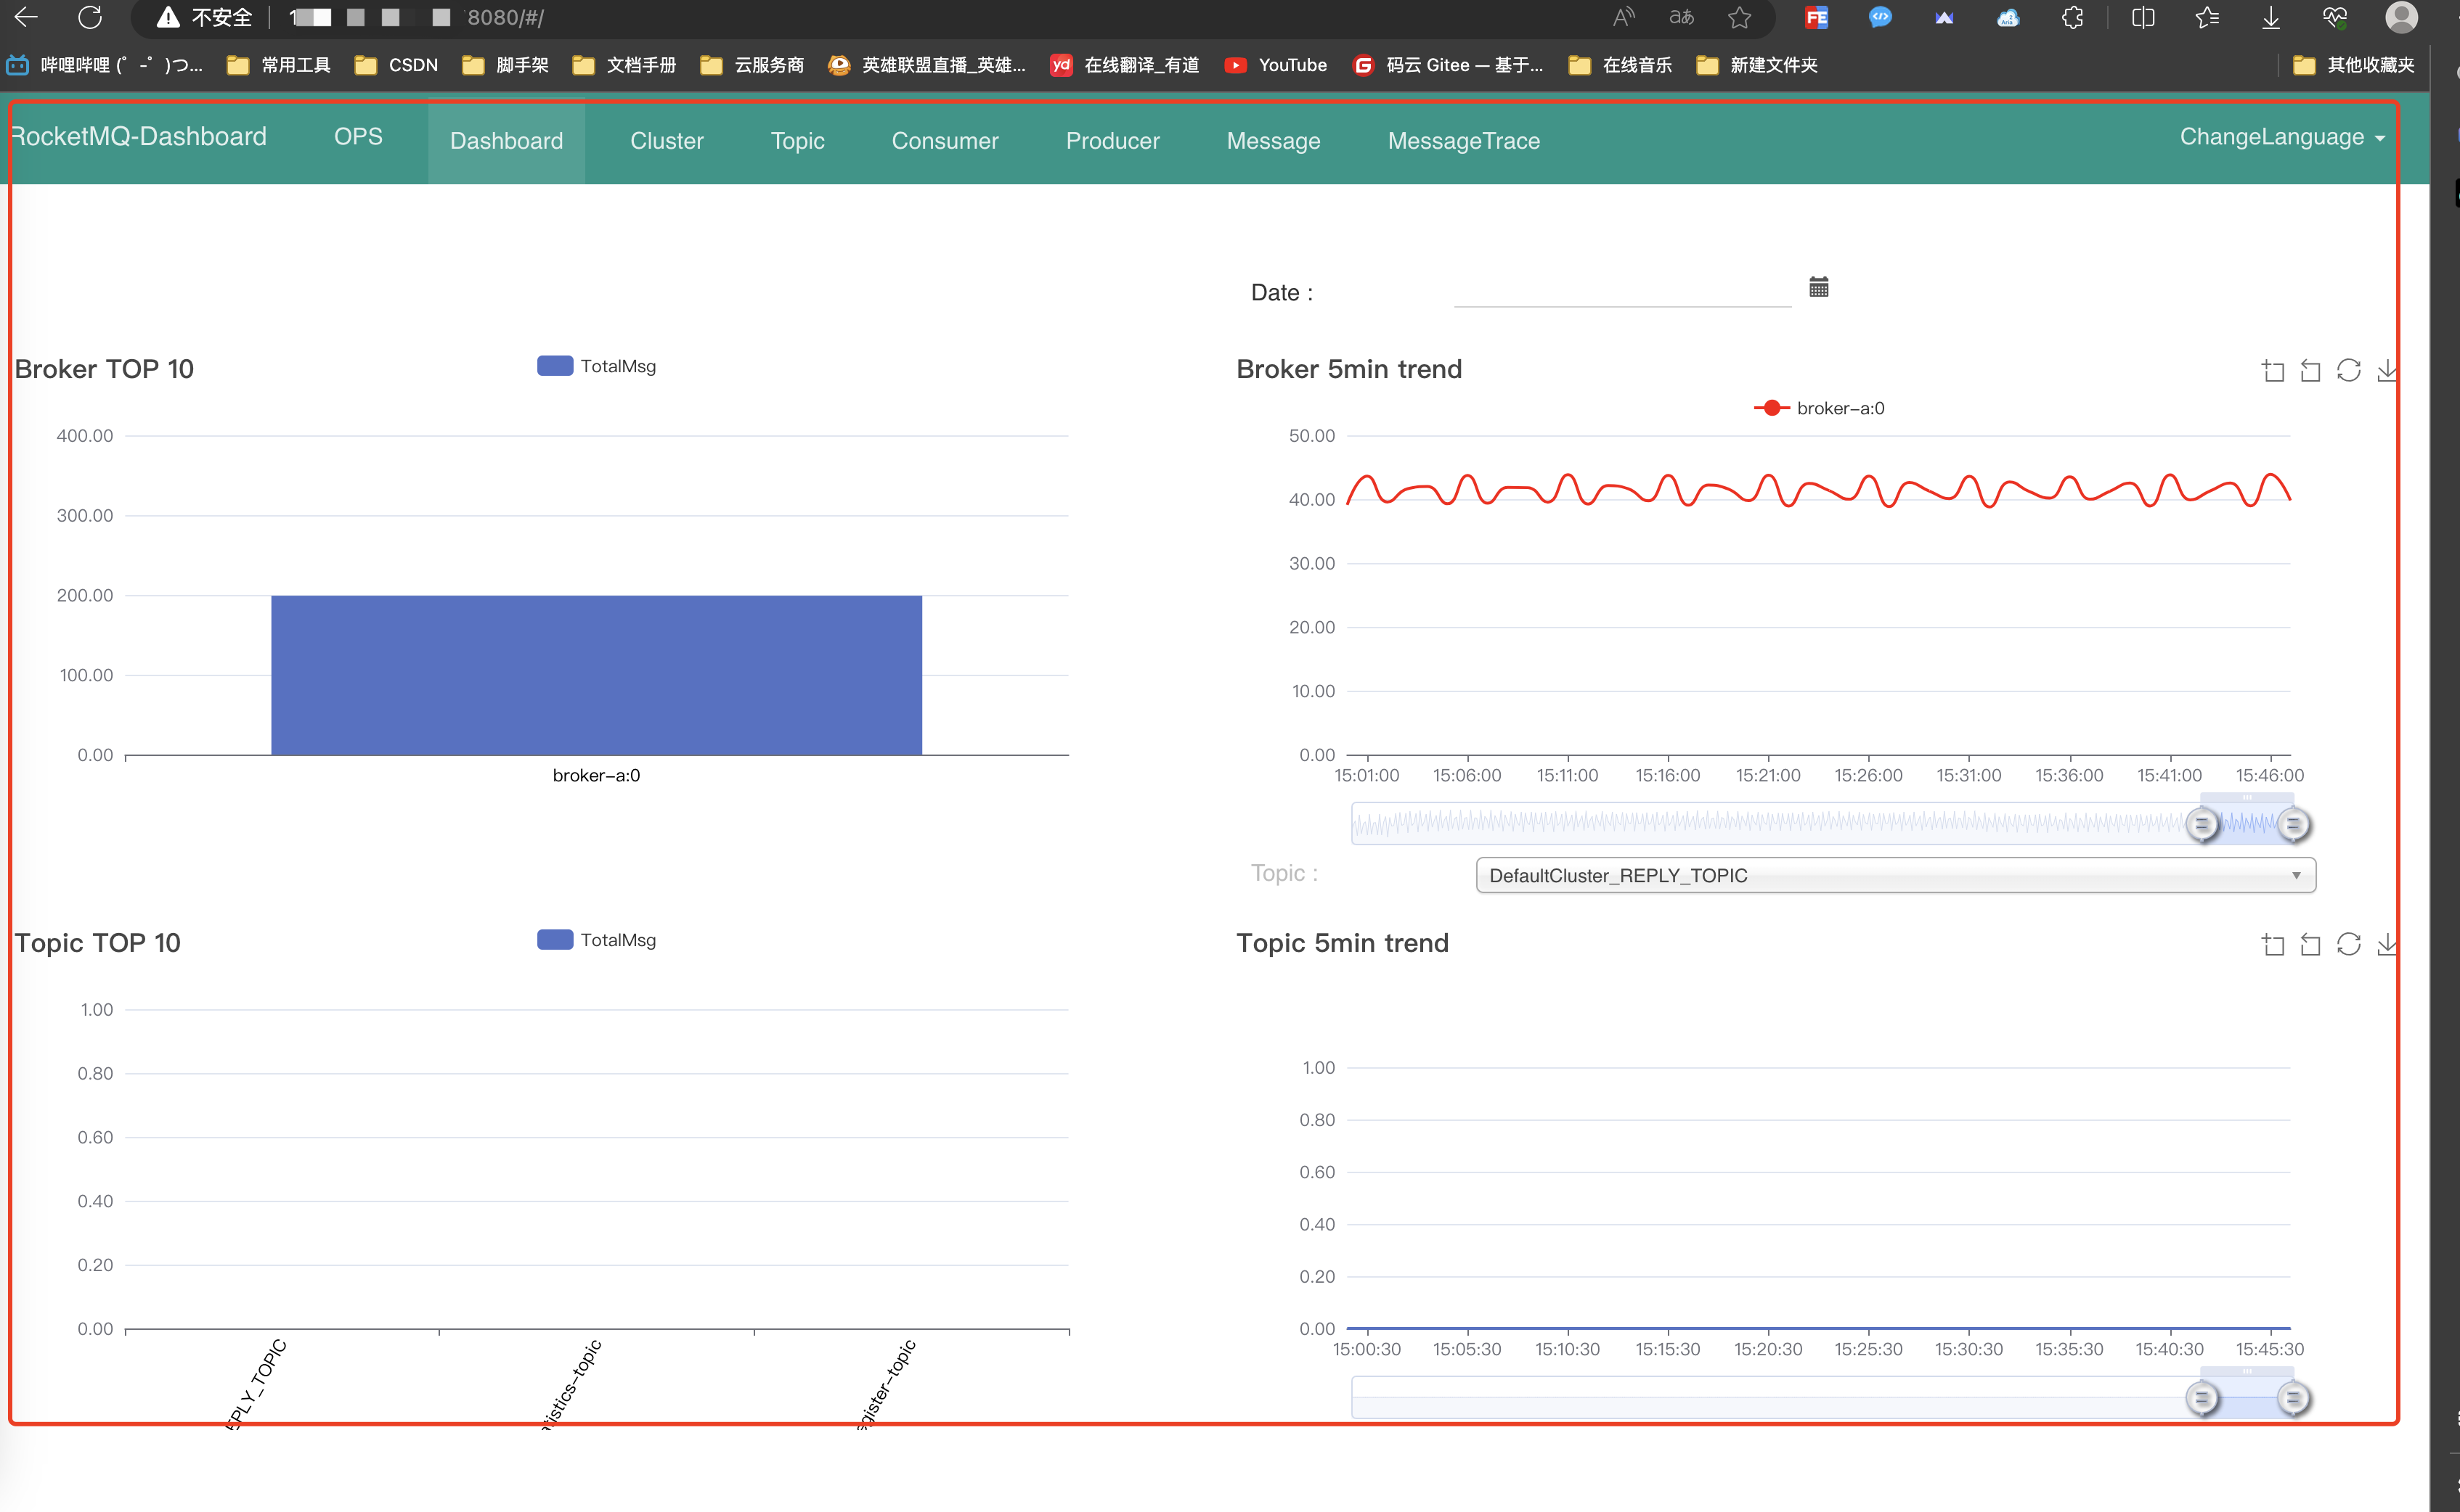
Task: Open the 码云 Gitee bookmark
Action: tap(1448, 65)
